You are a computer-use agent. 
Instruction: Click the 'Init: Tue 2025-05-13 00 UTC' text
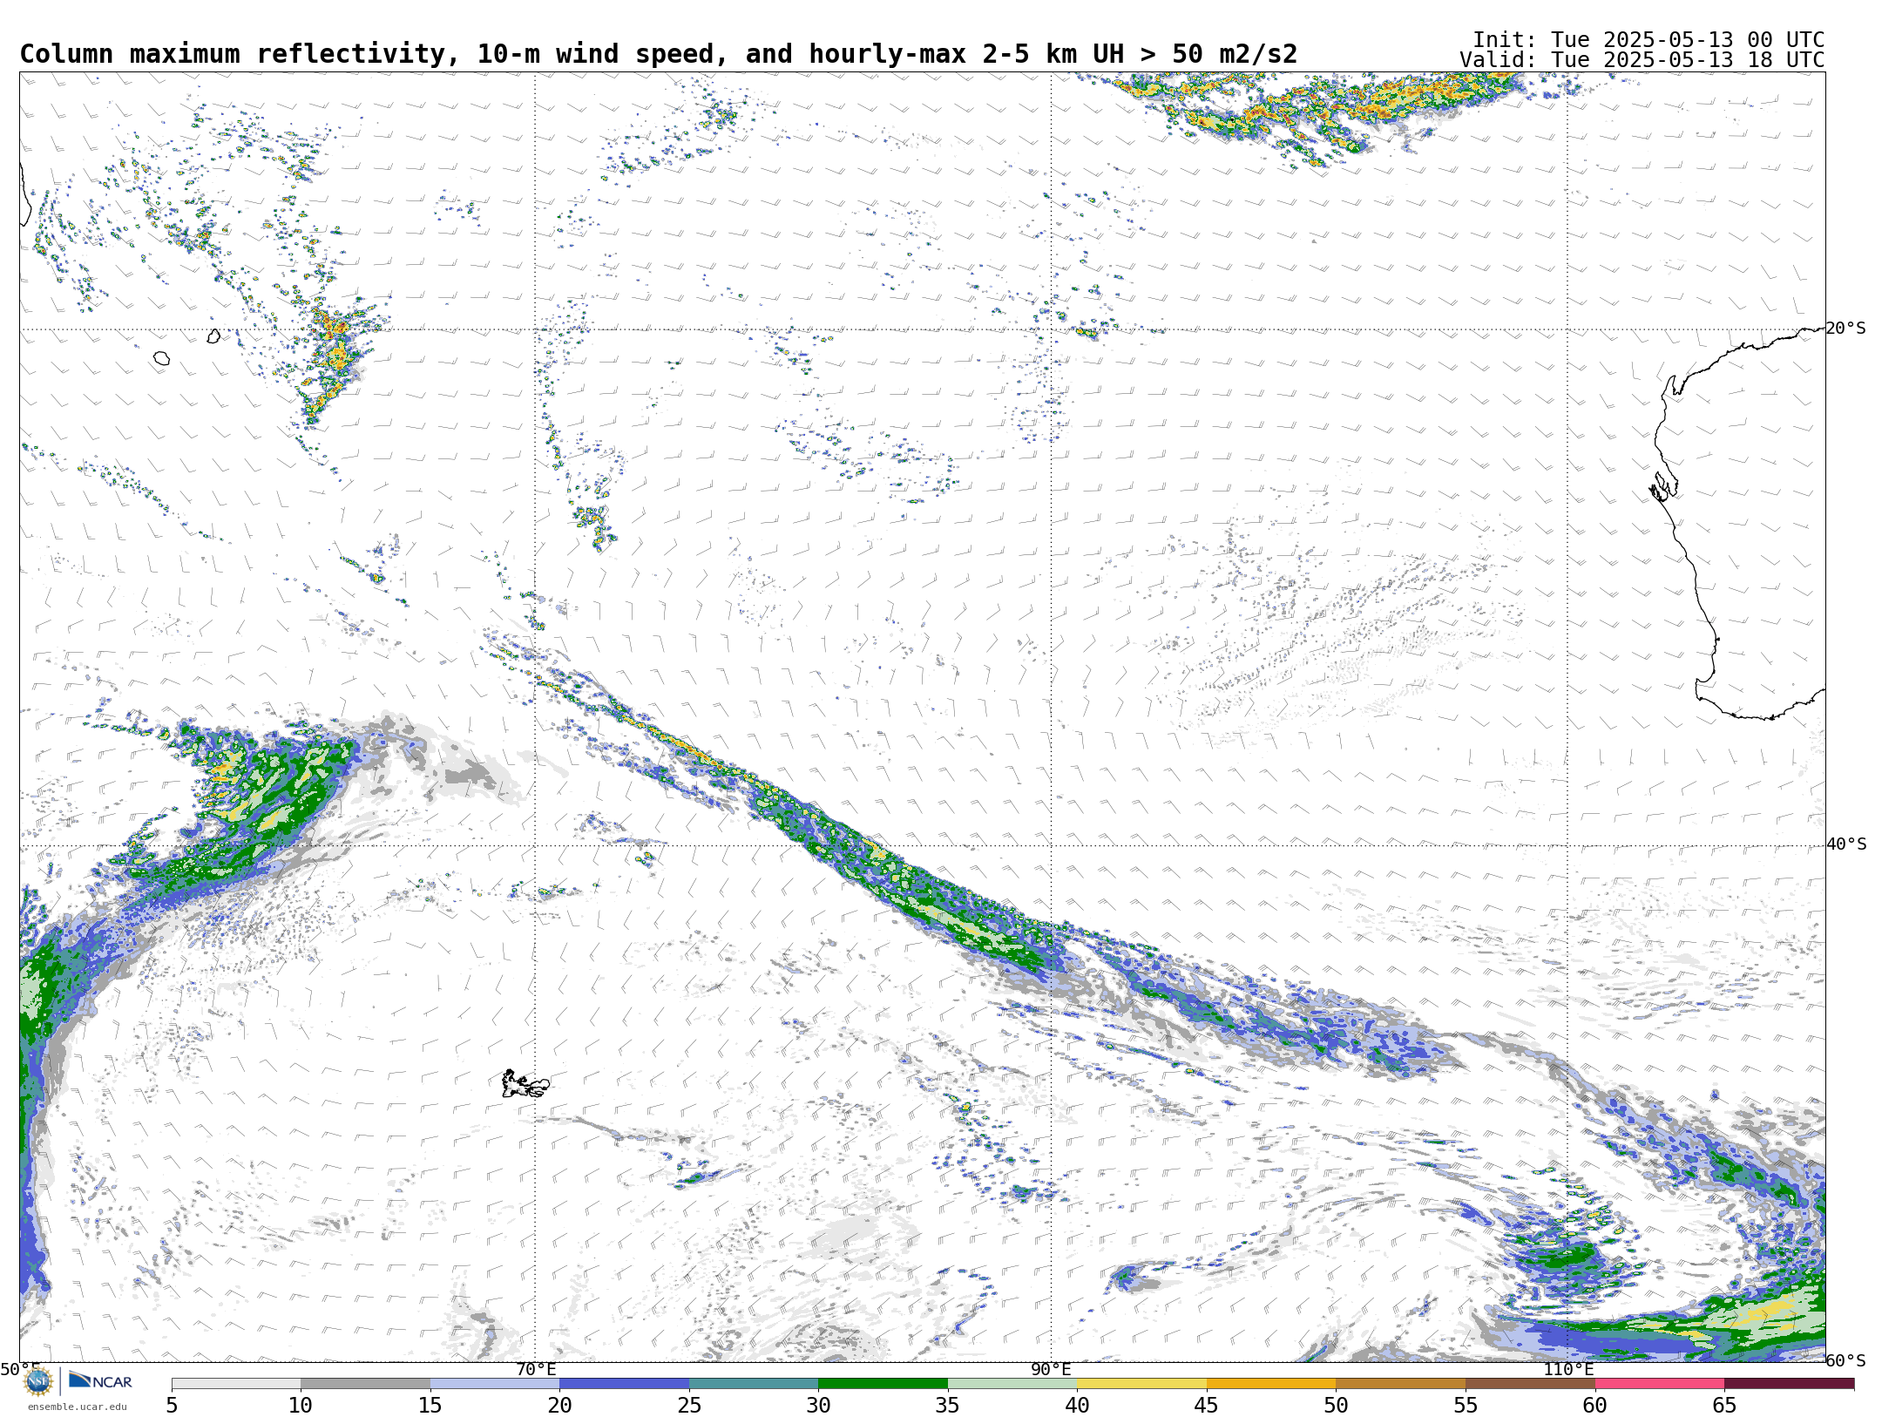1648,40
